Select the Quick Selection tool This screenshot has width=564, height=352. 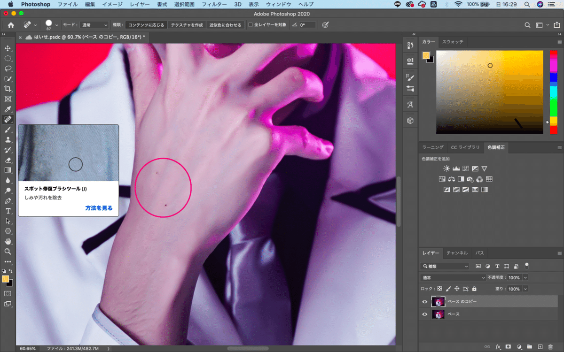8,79
